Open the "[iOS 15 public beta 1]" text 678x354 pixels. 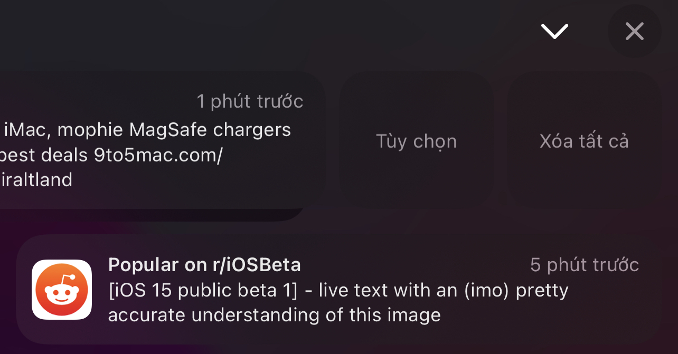(x=203, y=290)
